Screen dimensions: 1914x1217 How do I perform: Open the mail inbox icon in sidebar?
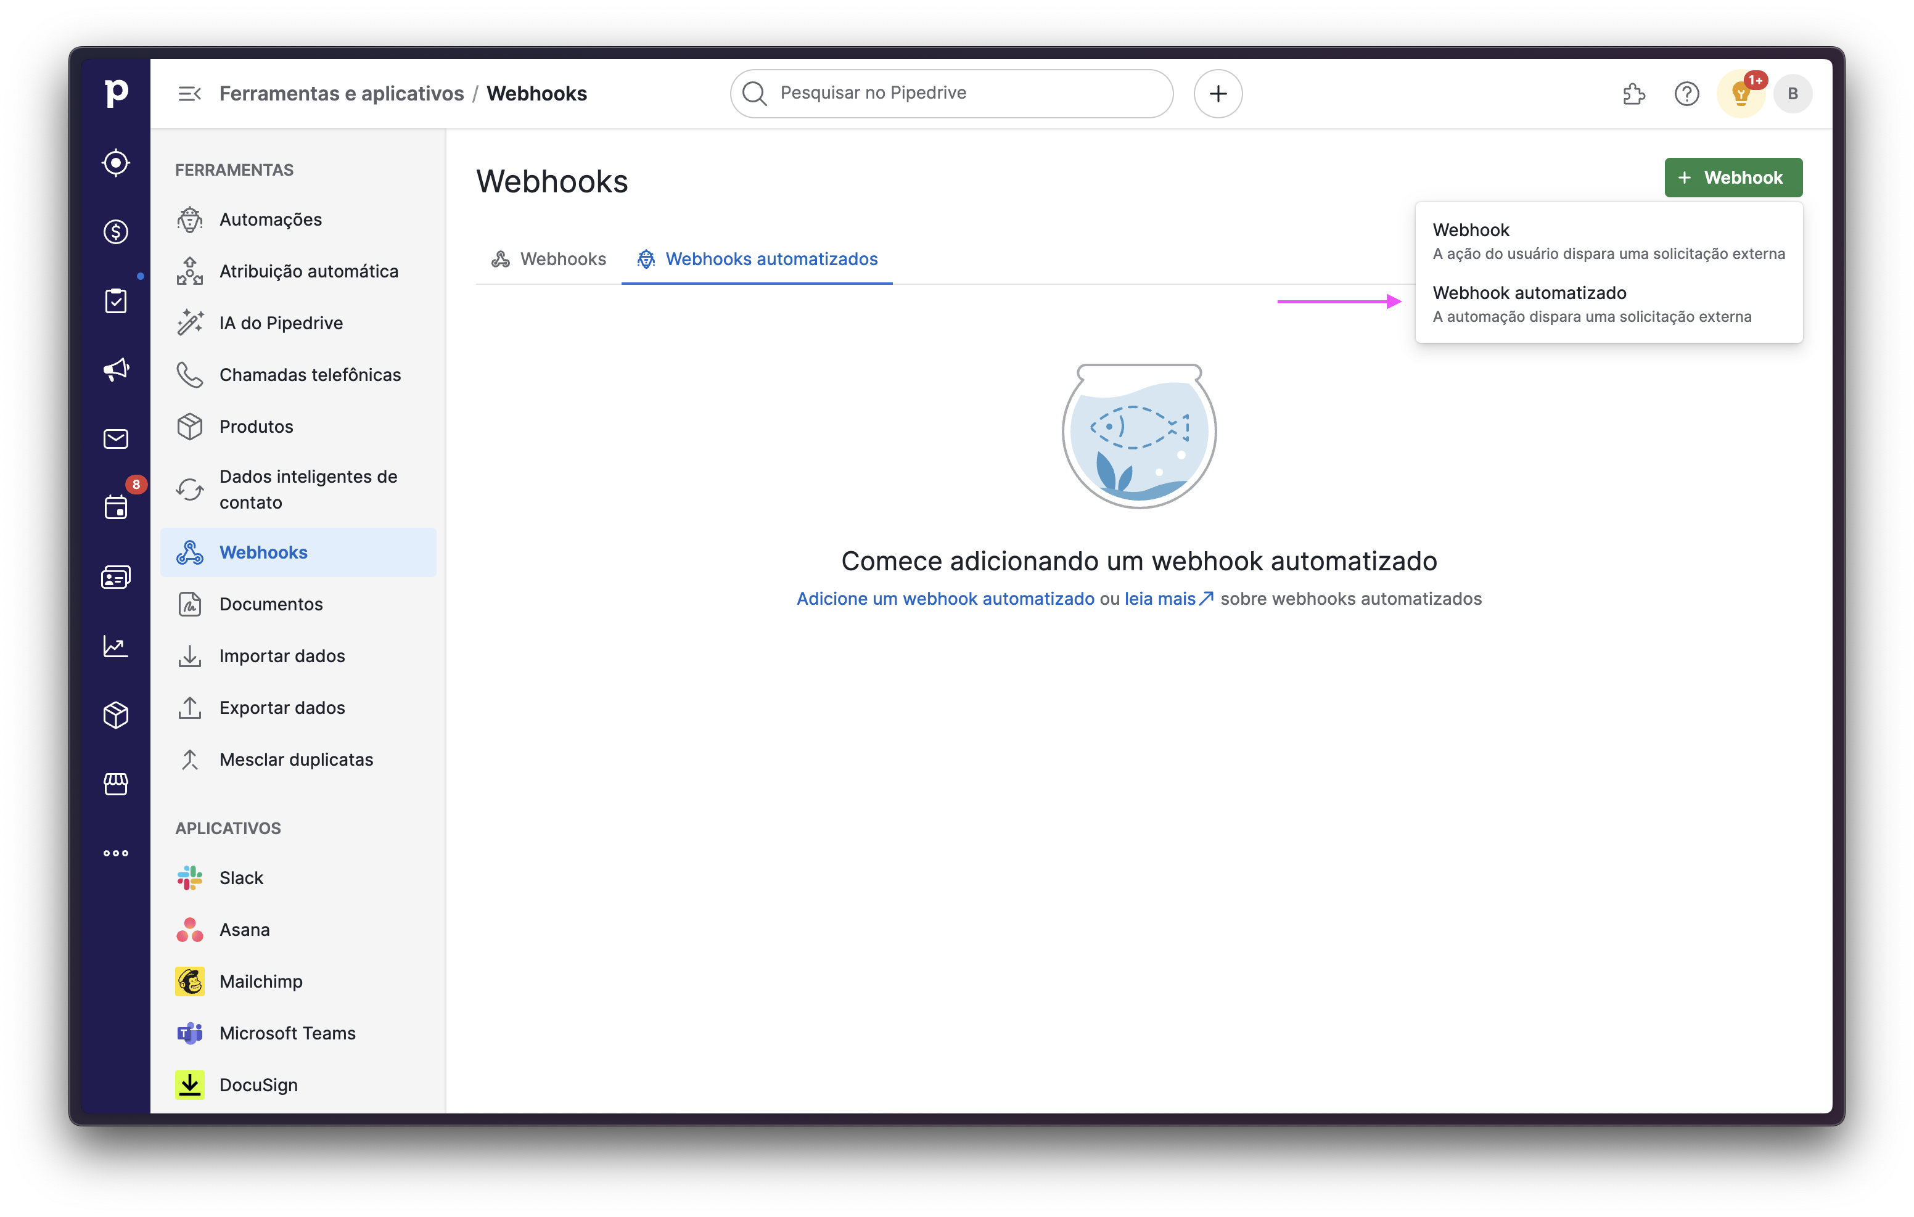click(116, 439)
